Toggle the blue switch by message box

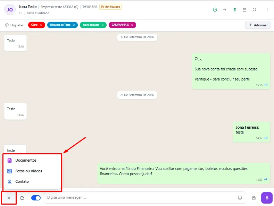(36, 198)
